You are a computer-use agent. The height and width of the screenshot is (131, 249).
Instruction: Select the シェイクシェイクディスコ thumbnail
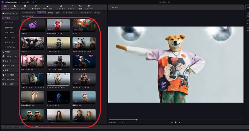coord(59,79)
